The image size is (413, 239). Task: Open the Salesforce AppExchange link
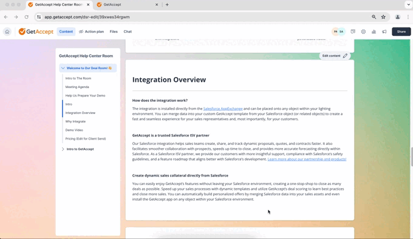point(223,109)
